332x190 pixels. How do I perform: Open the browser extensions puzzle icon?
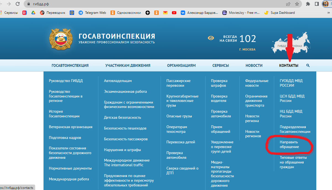click(x=308, y=4)
